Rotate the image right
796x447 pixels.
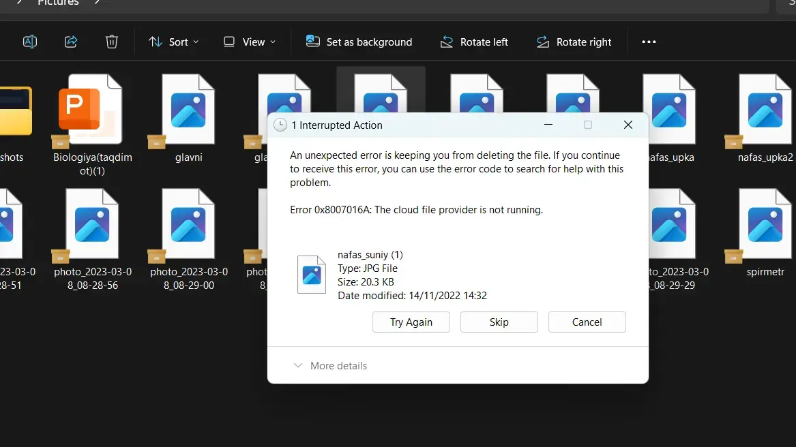574,42
